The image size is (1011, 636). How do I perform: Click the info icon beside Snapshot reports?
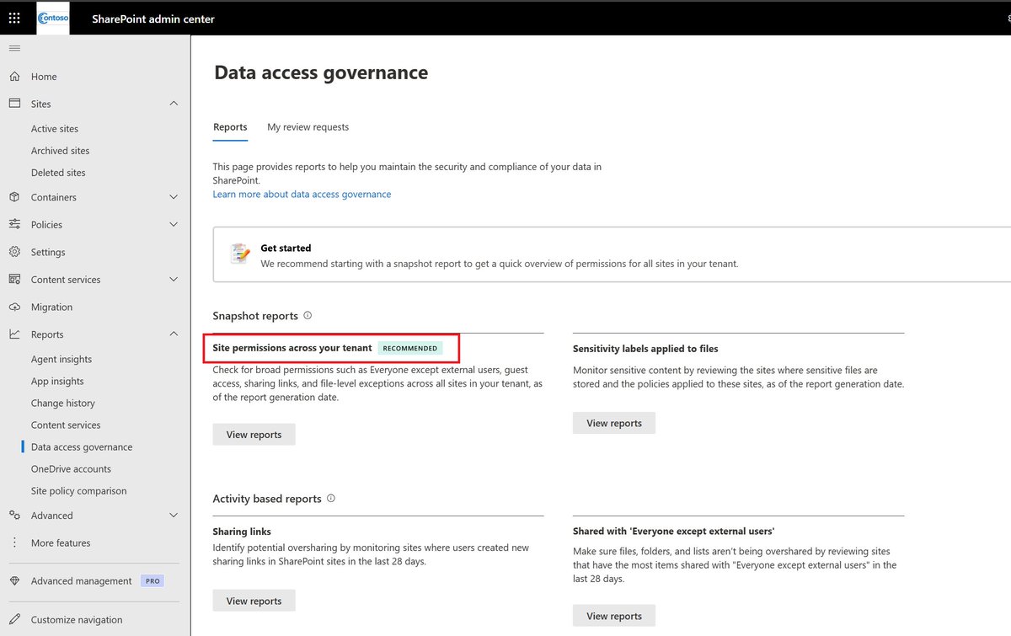[x=308, y=316]
